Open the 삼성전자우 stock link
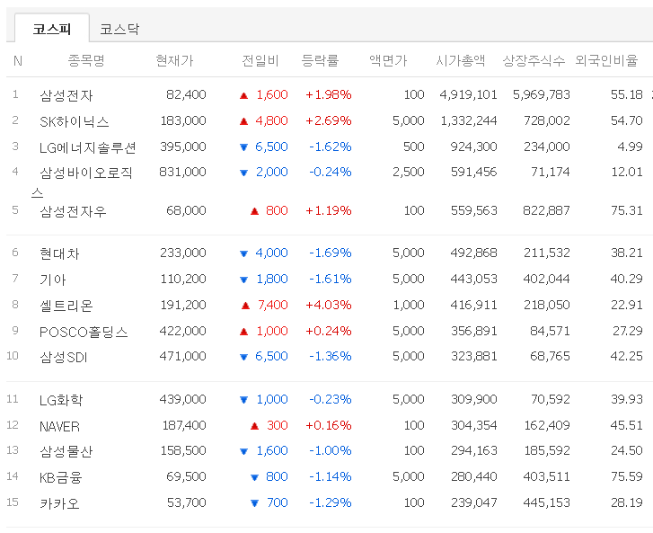The width and height of the screenshot is (653, 533). [73, 211]
